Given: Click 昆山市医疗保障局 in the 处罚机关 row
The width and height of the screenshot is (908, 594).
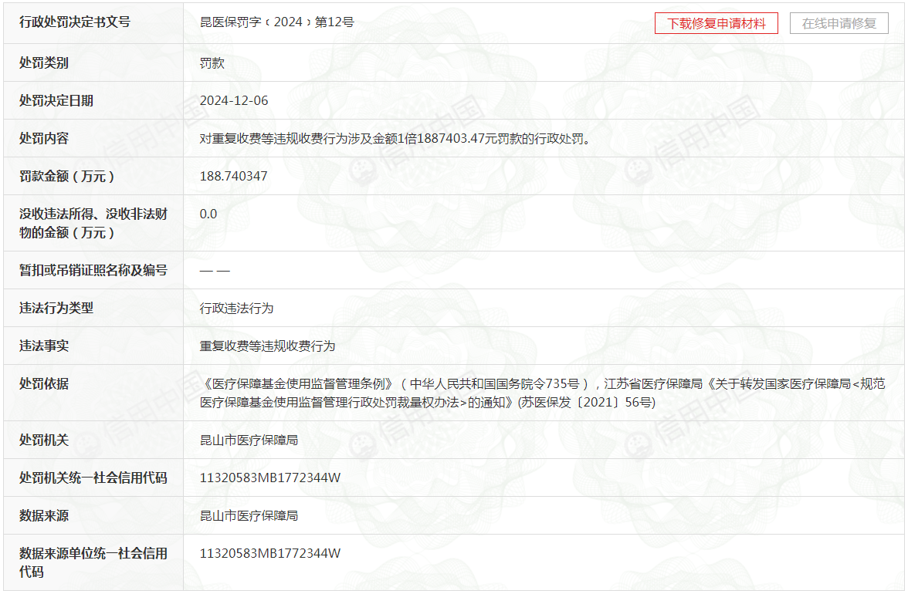Looking at the screenshot, I should point(249,440).
